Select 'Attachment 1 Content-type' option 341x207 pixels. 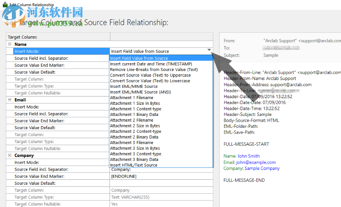(x=161, y=109)
